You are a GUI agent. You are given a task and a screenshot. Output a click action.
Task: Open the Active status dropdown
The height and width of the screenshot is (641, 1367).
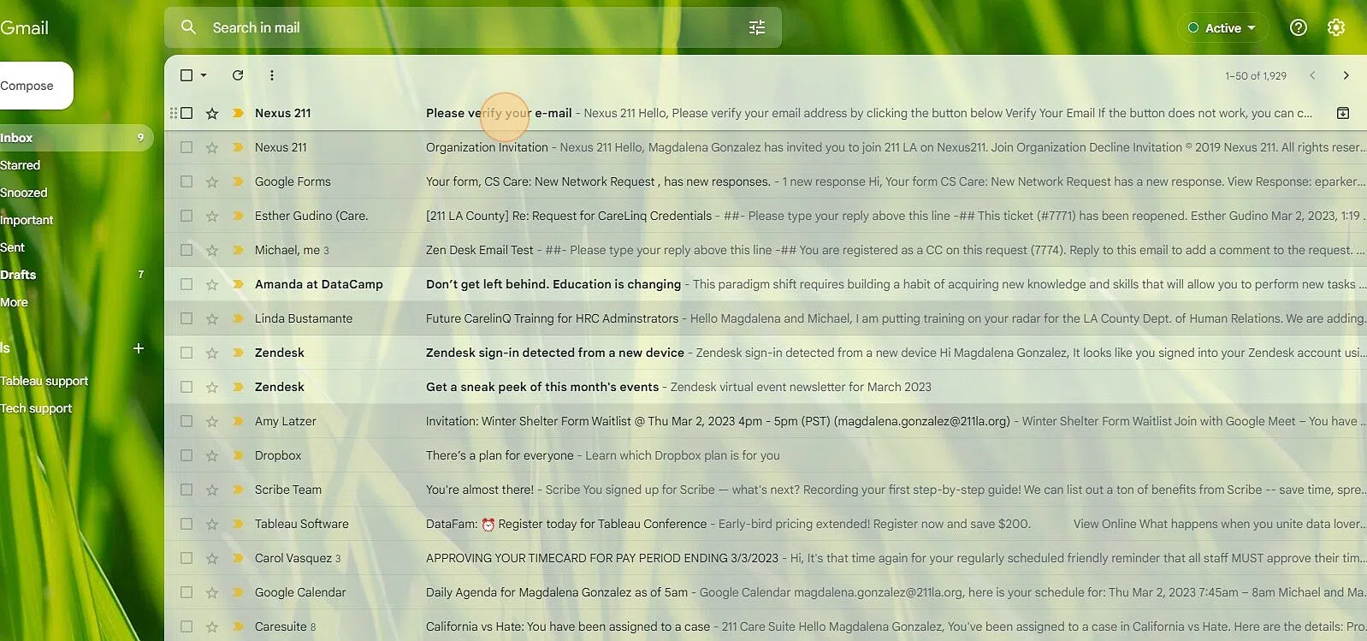pos(1222,28)
